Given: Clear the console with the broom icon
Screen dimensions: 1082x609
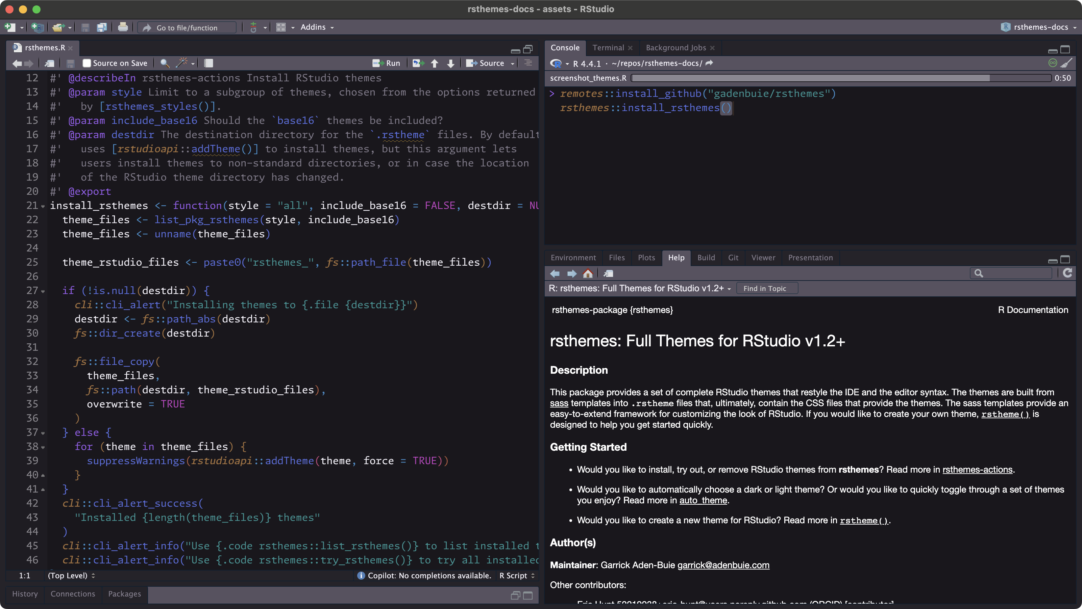Looking at the screenshot, I should [1066, 63].
